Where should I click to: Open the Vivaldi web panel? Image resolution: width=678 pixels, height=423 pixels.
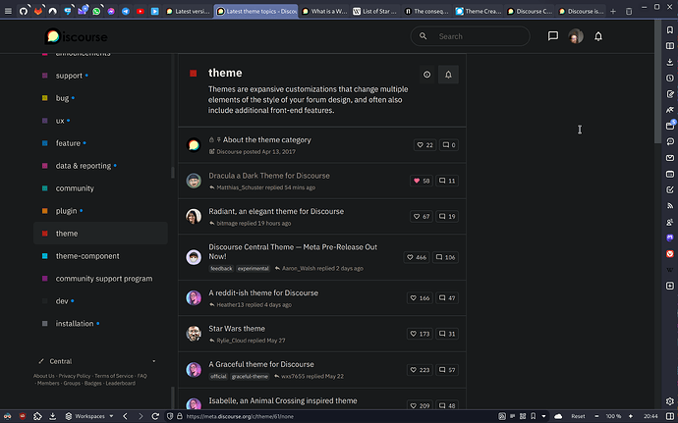pos(670,253)
